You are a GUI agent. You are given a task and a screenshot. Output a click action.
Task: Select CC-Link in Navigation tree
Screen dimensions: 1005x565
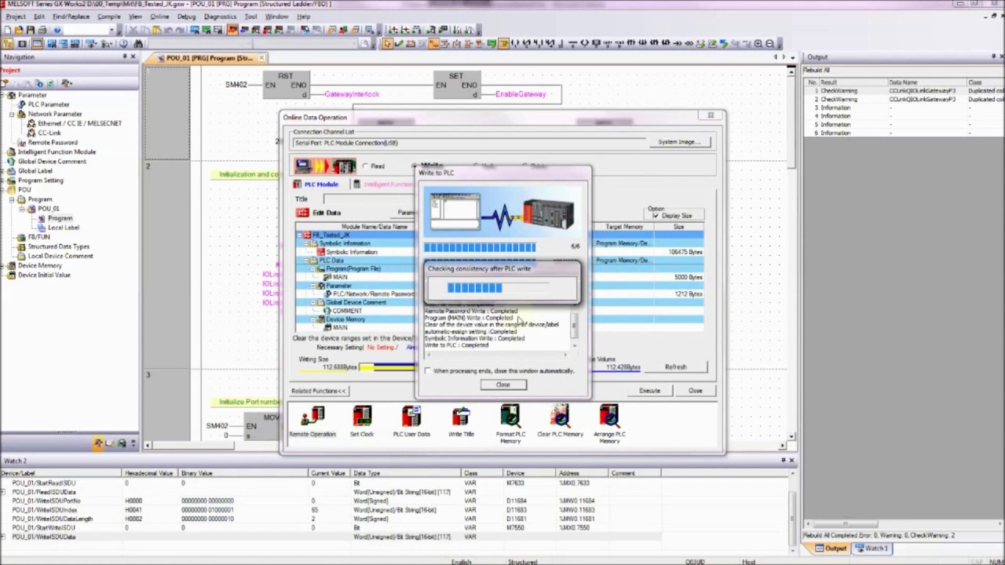coord(49,133)
